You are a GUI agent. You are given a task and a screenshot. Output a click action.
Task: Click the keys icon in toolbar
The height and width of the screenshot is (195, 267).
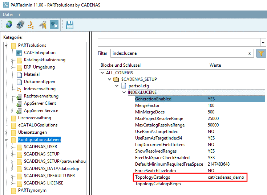(43, 25)
